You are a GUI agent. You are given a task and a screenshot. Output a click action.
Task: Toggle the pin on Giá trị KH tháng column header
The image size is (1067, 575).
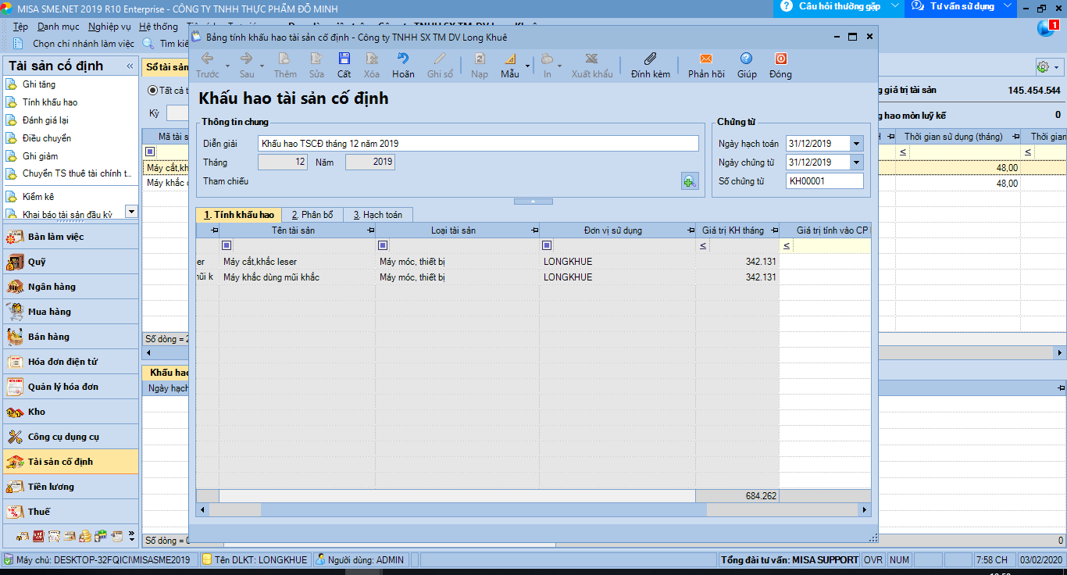(x=773, y=230)
